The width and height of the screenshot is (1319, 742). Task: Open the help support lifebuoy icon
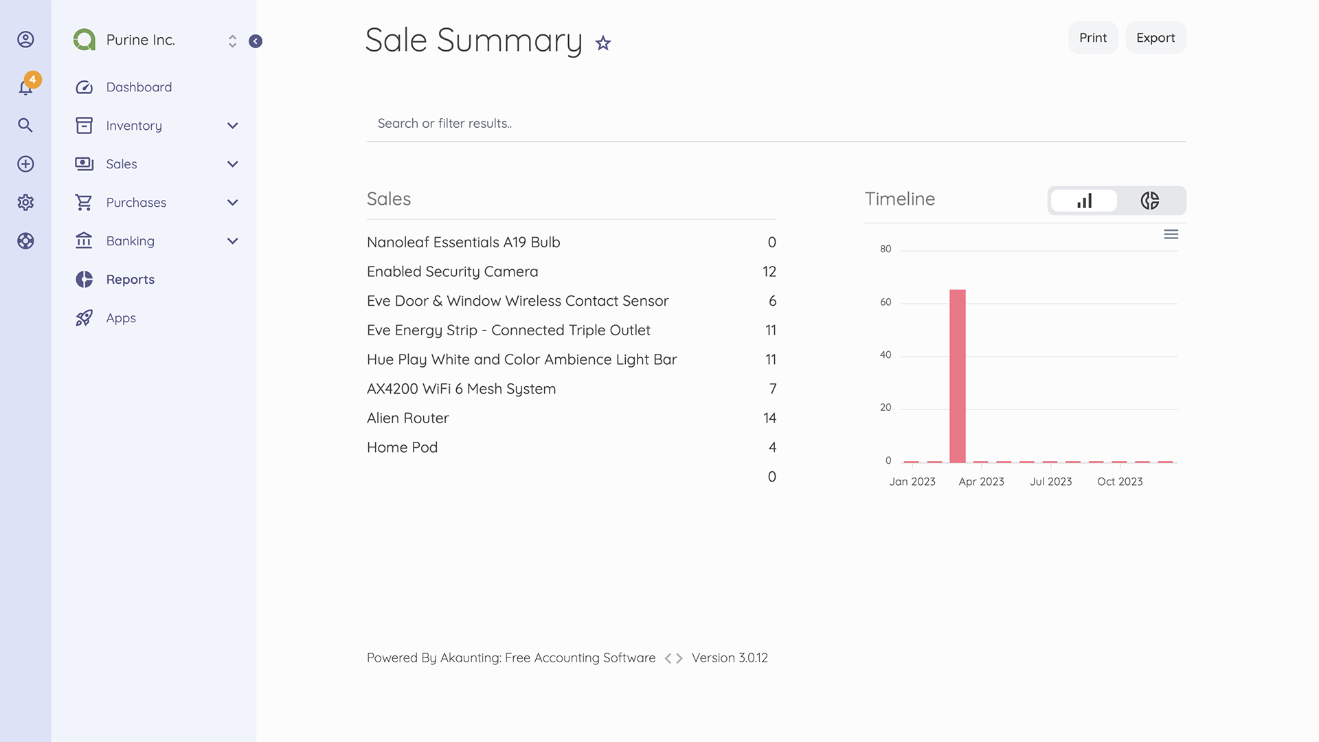[x=25, y=241]
